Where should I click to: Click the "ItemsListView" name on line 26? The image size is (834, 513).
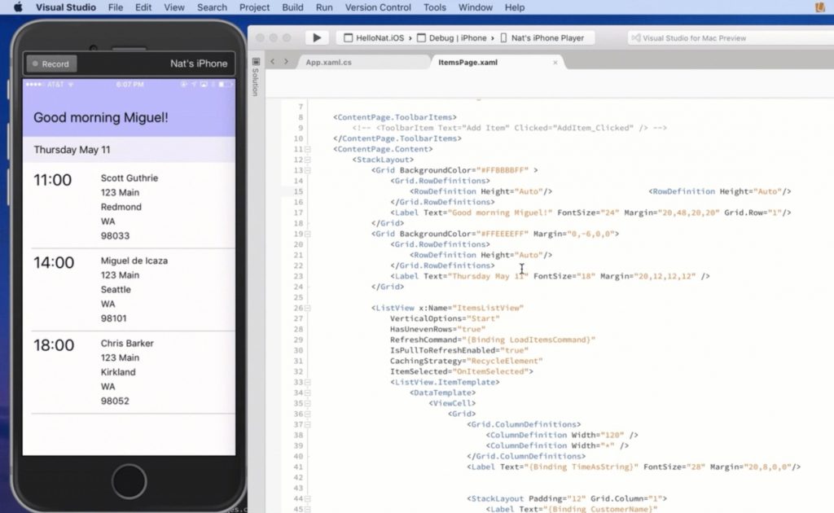[x=489, y=308]
